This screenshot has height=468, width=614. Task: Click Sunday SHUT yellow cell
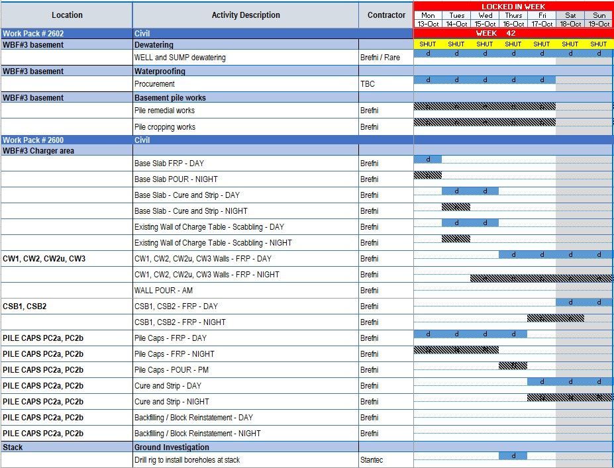[599, 44]
